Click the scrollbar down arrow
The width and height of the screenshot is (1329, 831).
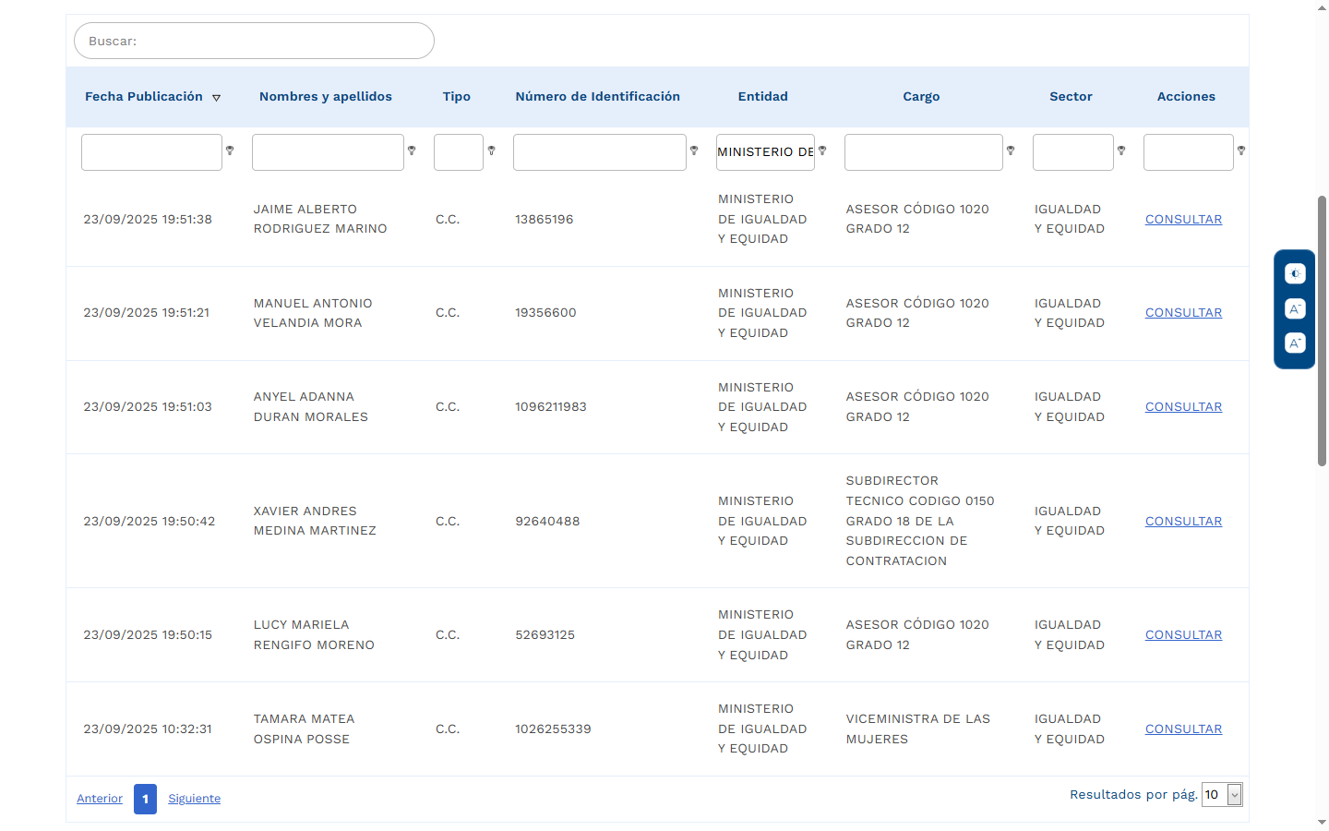point(1322,823)
